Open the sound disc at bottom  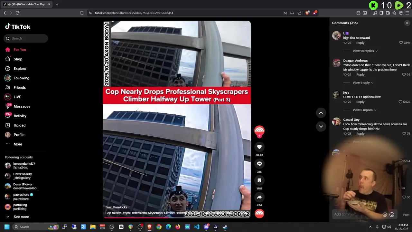259,214
